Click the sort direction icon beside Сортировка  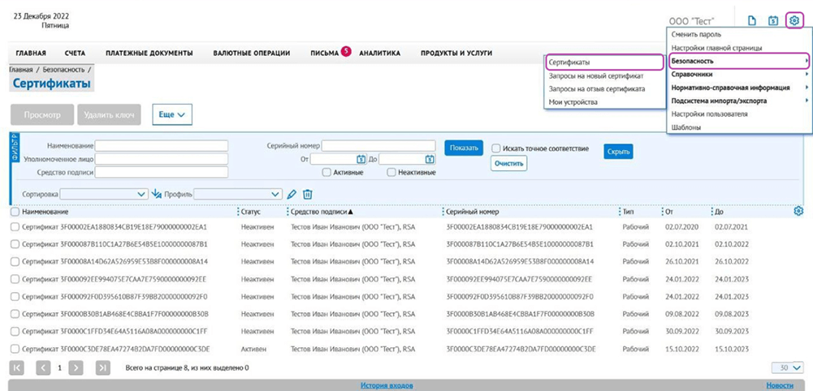(x=157, y=194)
